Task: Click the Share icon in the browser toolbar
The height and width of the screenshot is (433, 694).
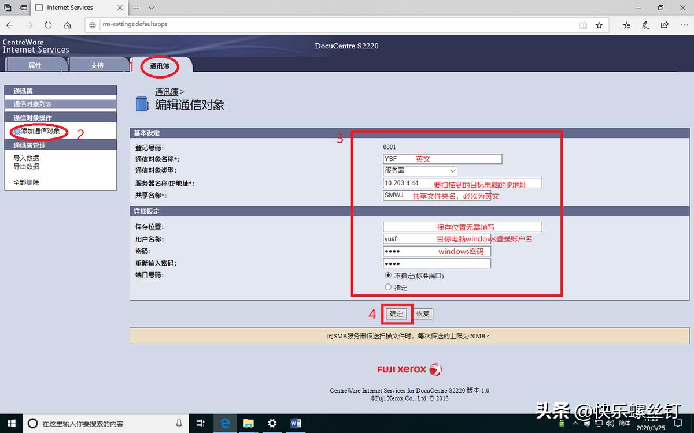Action: click(664, 25)
